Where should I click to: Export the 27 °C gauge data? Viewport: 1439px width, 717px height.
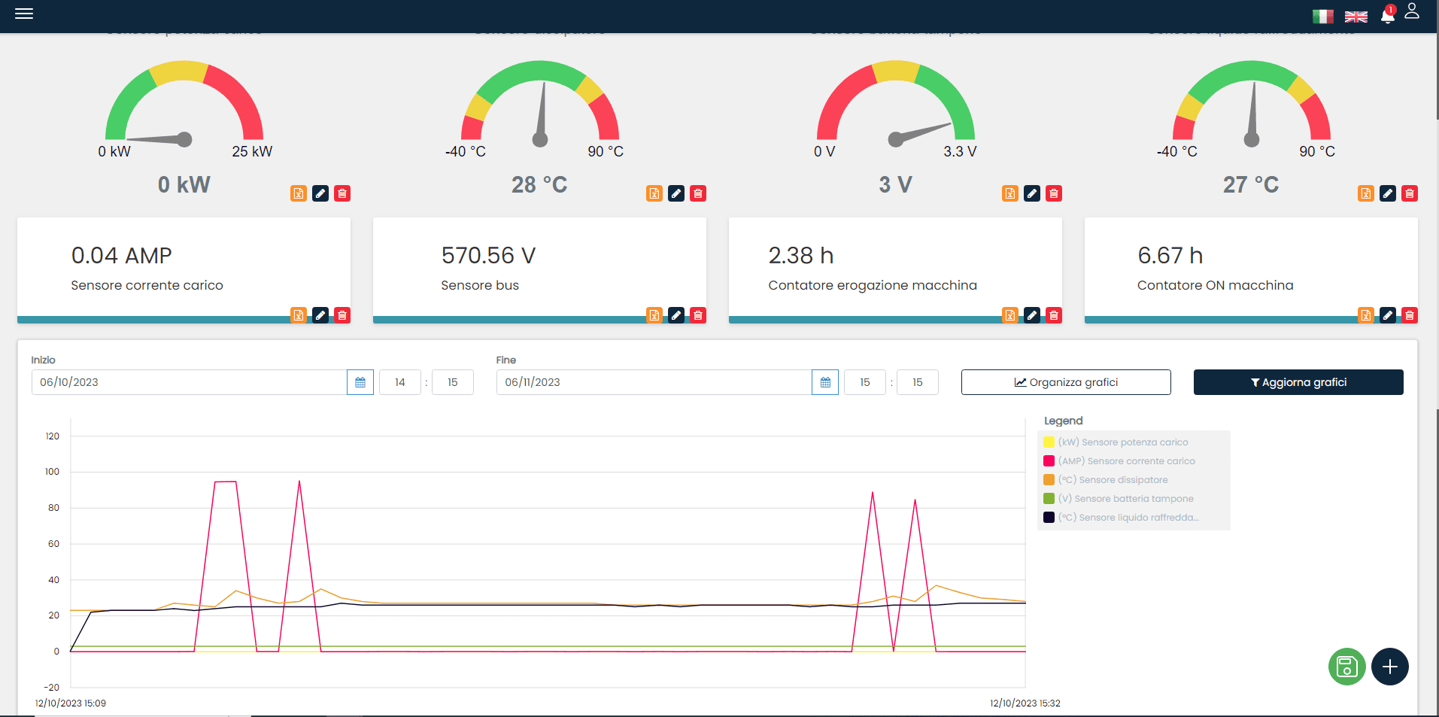1366,193
